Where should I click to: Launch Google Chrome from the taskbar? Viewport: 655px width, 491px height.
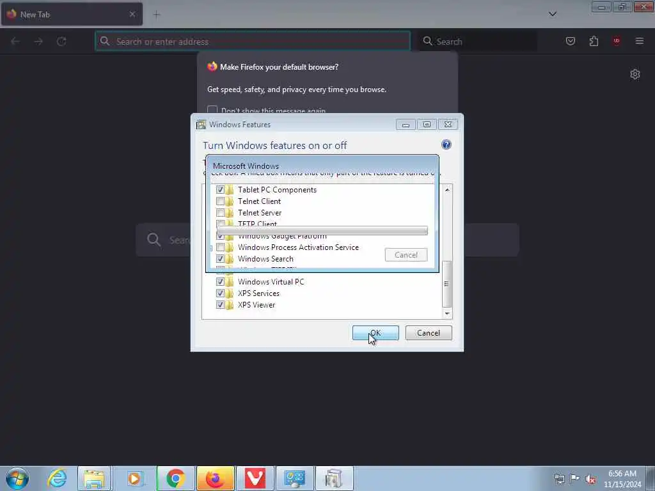tap(176, 478)
